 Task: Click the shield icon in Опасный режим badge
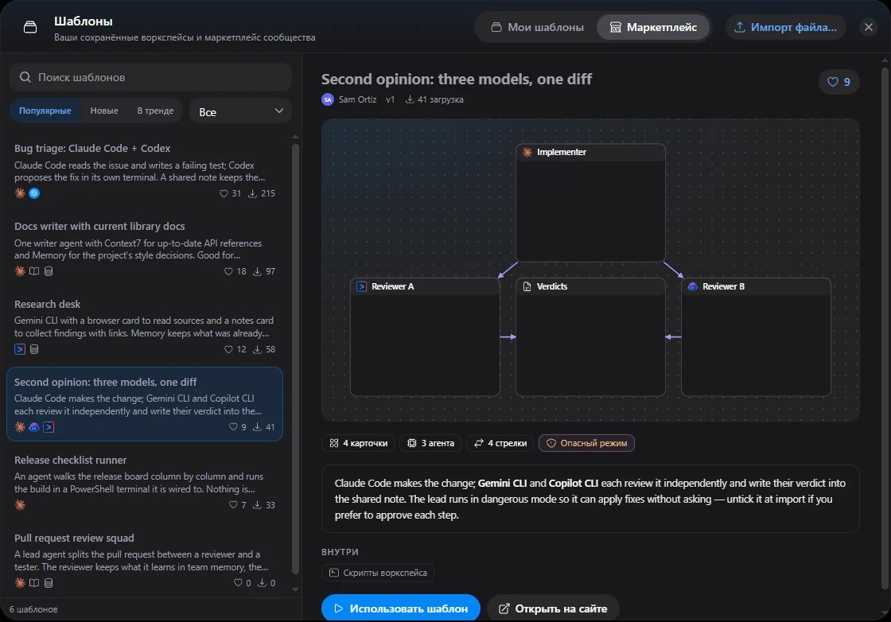(551, 443)
